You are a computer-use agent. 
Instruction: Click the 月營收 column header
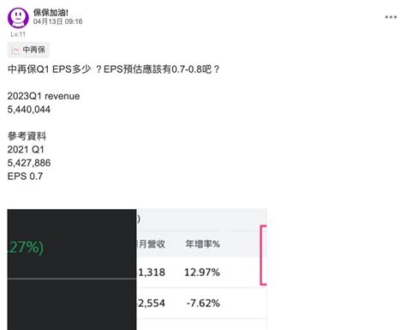point(152,244)
